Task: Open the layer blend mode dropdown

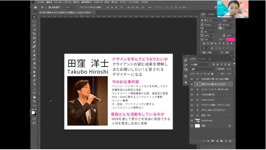Action: click(202, 69)
